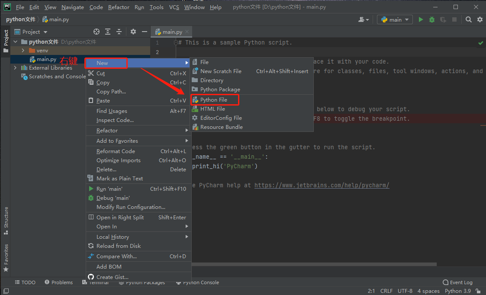Select Reformat Code in context menu
This screenshot has height=295, width=486.
[x=138, y=151]
